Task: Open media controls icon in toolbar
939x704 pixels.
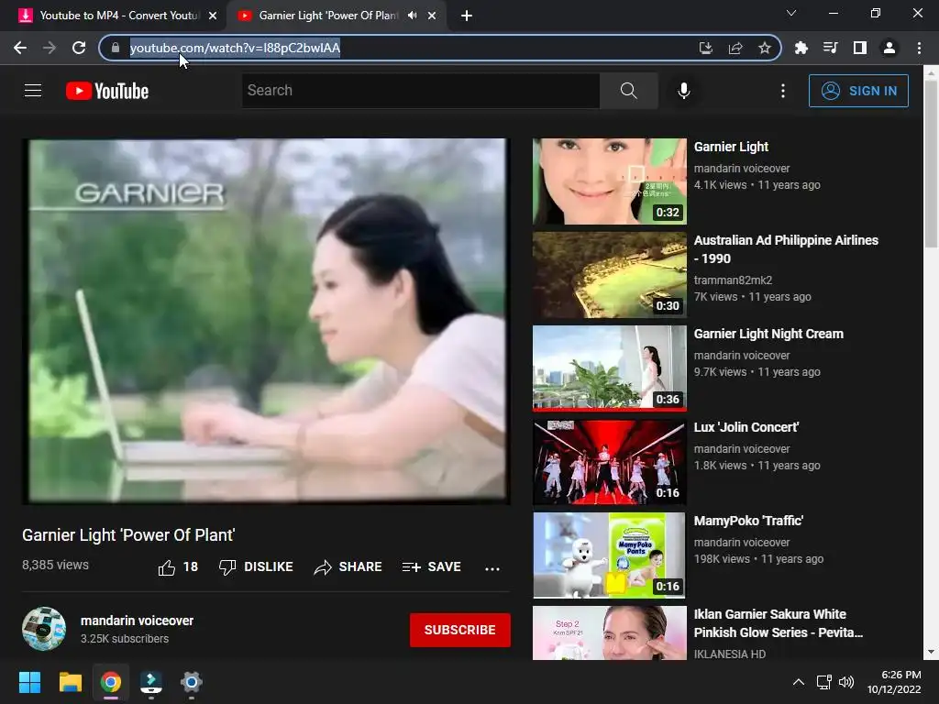Action: click(831, 48)
